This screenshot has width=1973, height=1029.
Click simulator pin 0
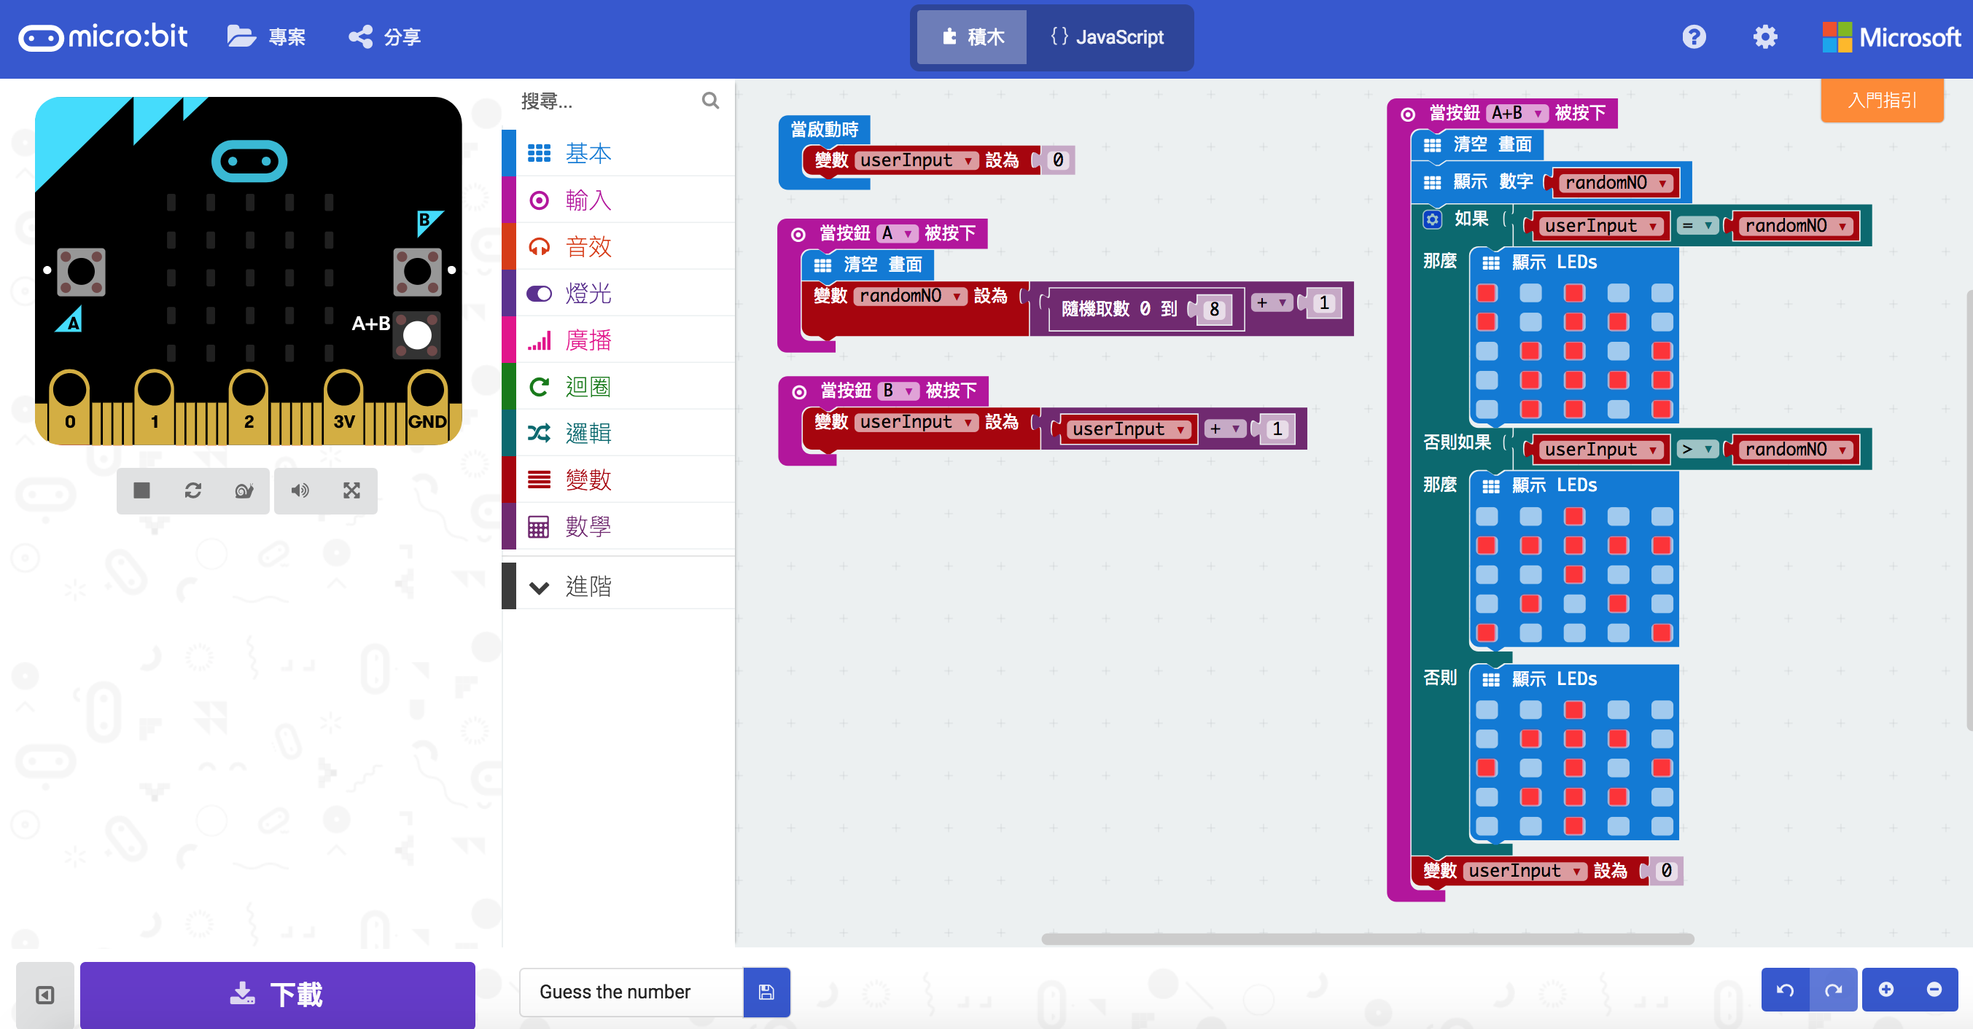tap(71, 407)
